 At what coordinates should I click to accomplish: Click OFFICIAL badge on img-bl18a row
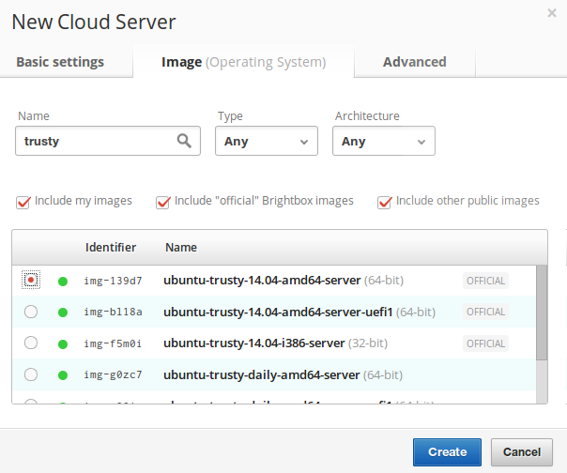[485, 312]
